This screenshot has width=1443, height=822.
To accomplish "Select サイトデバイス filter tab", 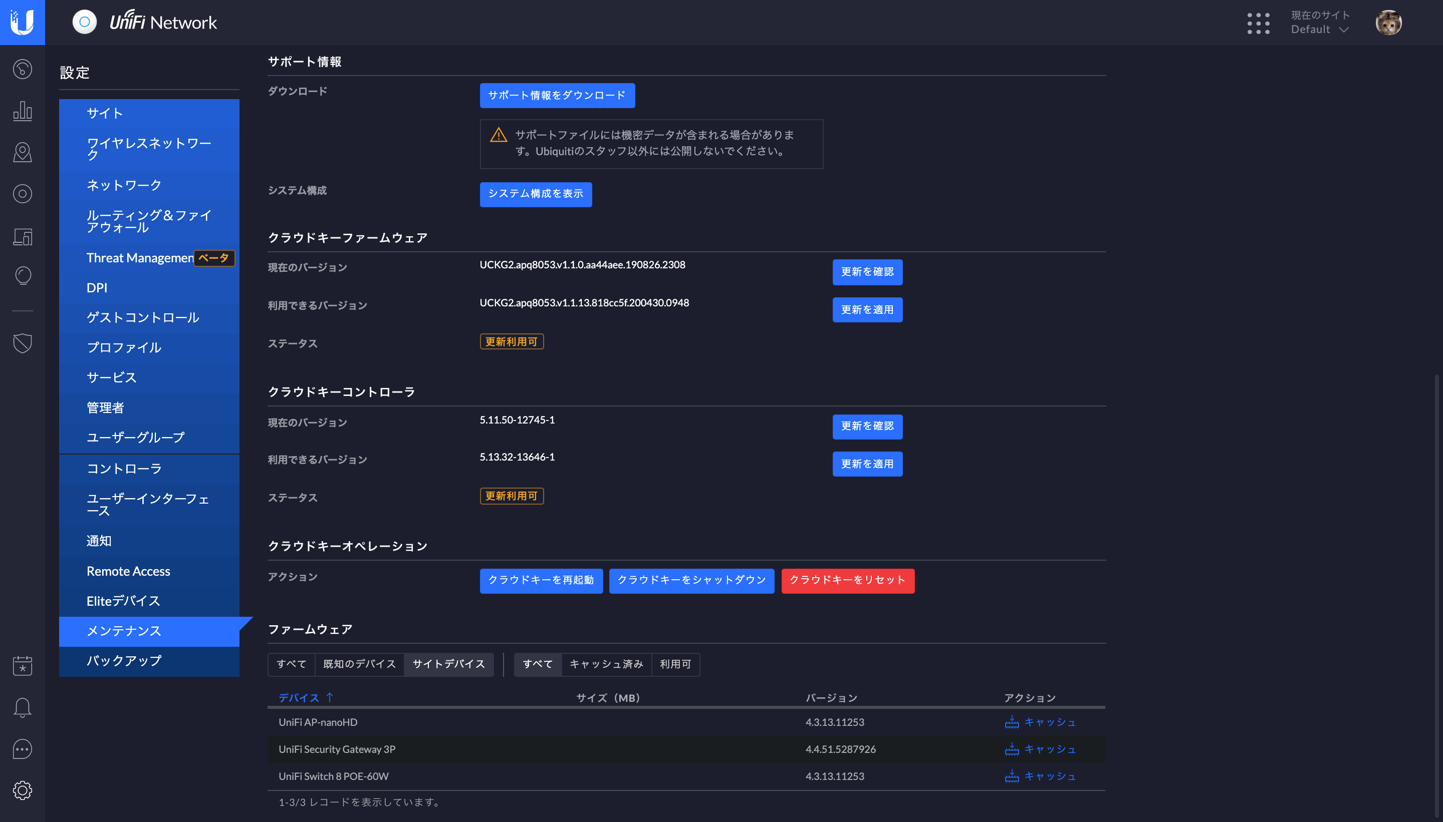I will point(448,664).
